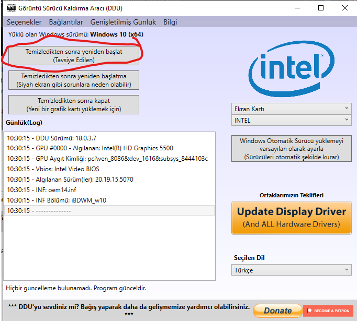Select log line 'Vbios: Intel Video BIOS'
Viewport: 357px width, 321px height.
[109, 169]
